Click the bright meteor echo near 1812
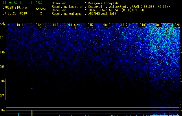 (x=32, y=88)
